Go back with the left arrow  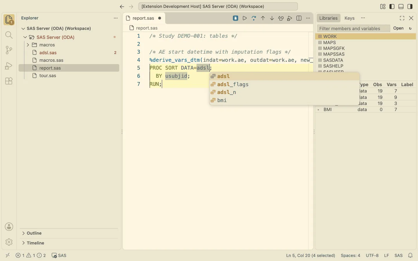[122, 7]
